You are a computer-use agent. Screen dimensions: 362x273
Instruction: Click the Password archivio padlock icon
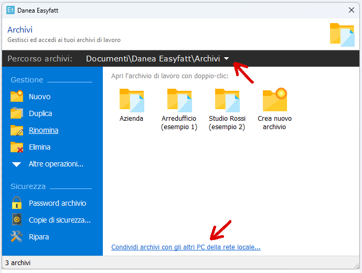(x=17, y=203)
